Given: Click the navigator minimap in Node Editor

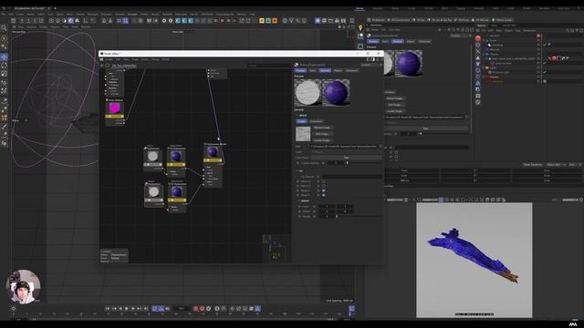Looking at the screenshot, I should click(x=276, y=249).
